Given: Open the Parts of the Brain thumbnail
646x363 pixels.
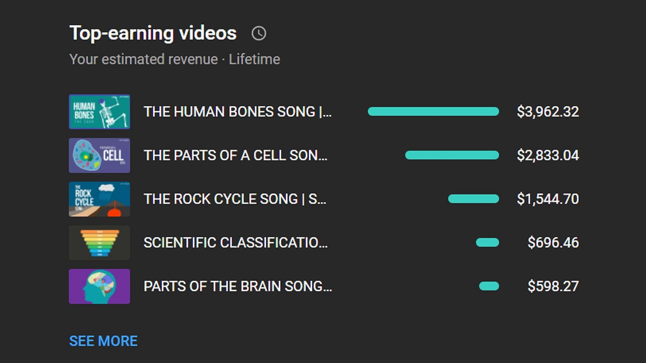Looking at the screenshot, I should pyautogui.click(x=100, y=287).
